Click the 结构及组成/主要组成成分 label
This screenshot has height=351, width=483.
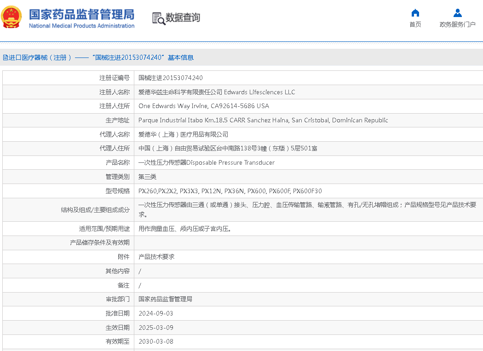coord(95,210)
